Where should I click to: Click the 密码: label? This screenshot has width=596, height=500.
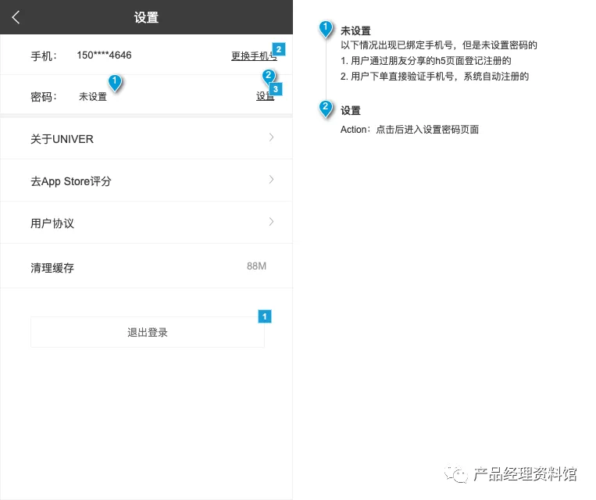[x=44, y=97]
